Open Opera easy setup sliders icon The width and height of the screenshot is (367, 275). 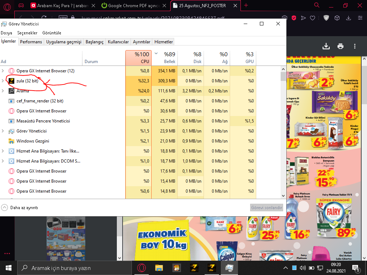(360, 18)
